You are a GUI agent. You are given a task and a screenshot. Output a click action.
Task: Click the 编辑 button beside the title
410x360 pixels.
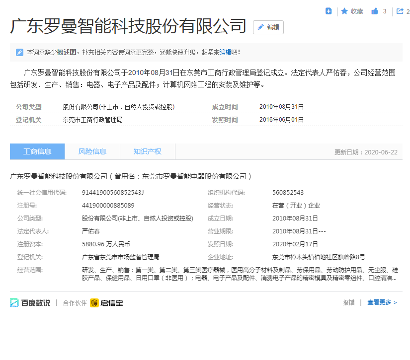(268, 27)
